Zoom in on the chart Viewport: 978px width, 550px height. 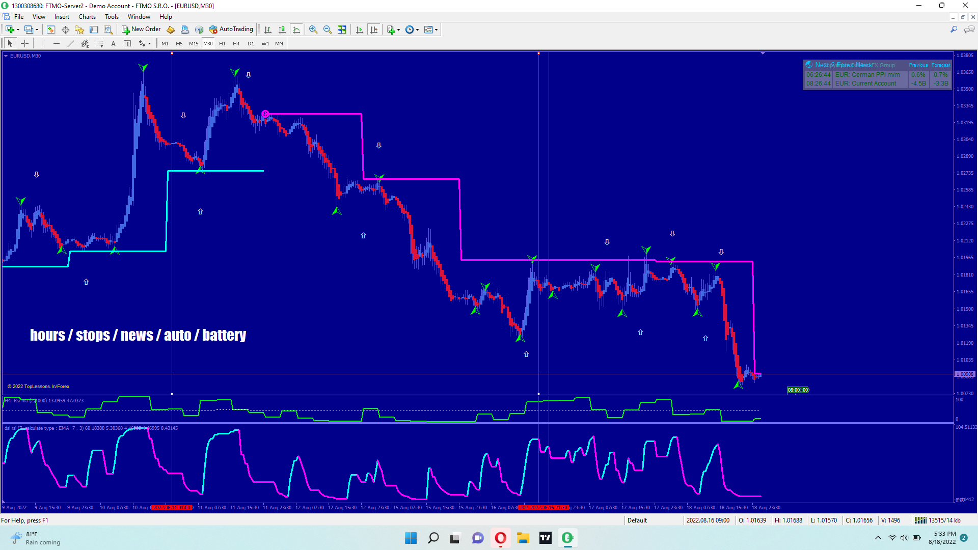313,30
